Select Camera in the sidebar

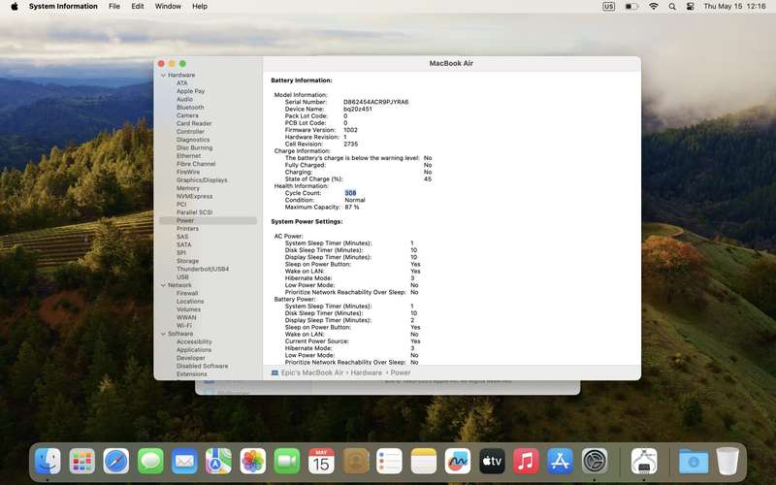187,115
